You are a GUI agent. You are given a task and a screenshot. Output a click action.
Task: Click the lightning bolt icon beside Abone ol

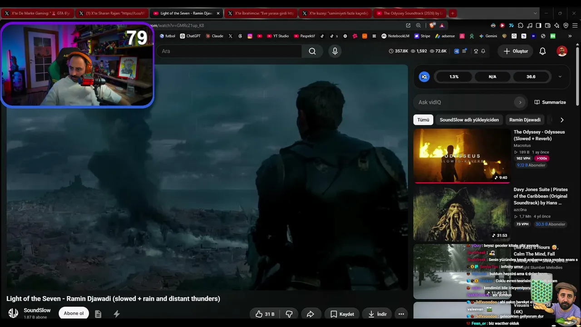(x=117, y=313)
